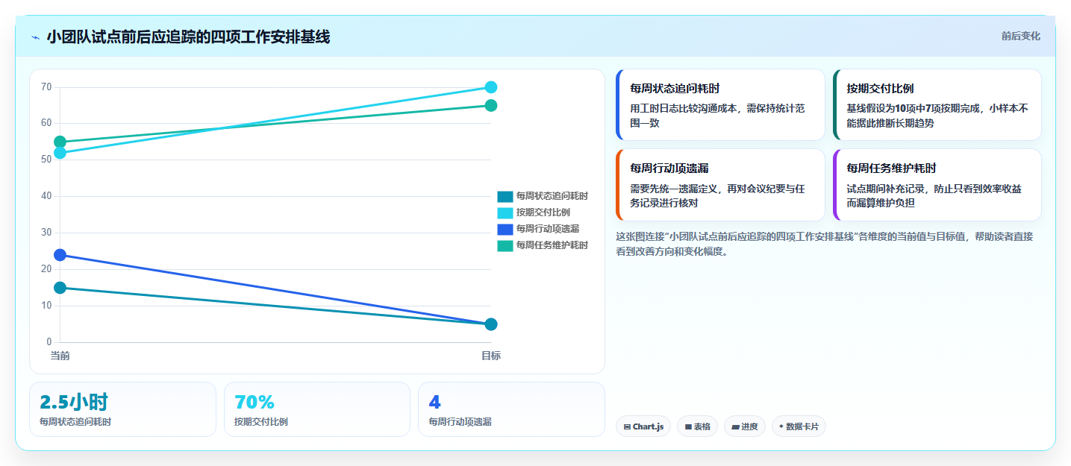Image resolution: width=1071 pixels, height=466 pixels.
Task: Toggle 每周状态追问耗时 legend swatch
Action: [505, 196]
